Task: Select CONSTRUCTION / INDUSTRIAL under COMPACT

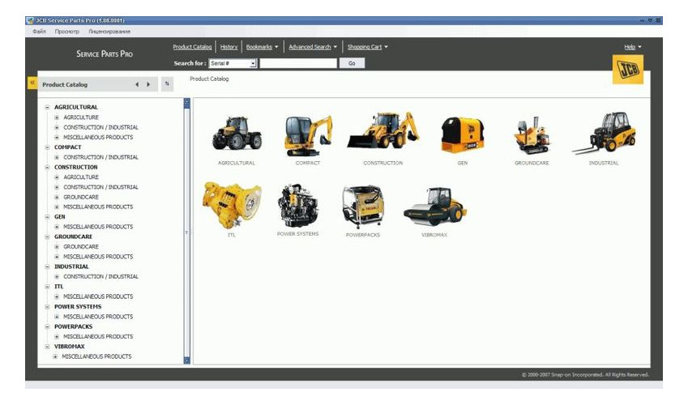Action: point(101,157)
